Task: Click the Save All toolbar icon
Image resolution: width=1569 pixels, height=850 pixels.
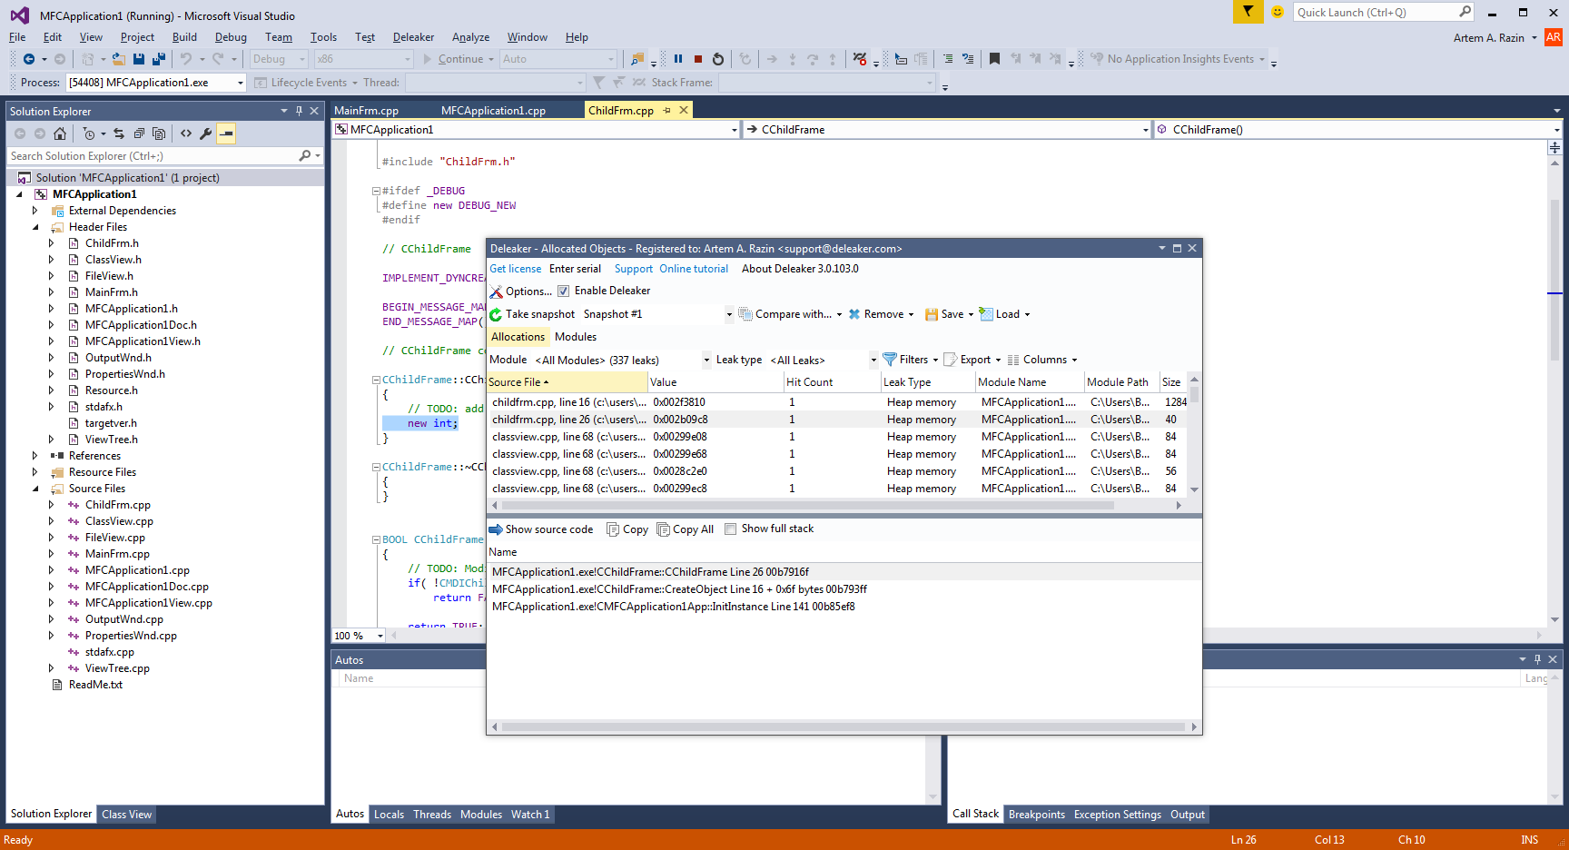Action: [159, 59]
